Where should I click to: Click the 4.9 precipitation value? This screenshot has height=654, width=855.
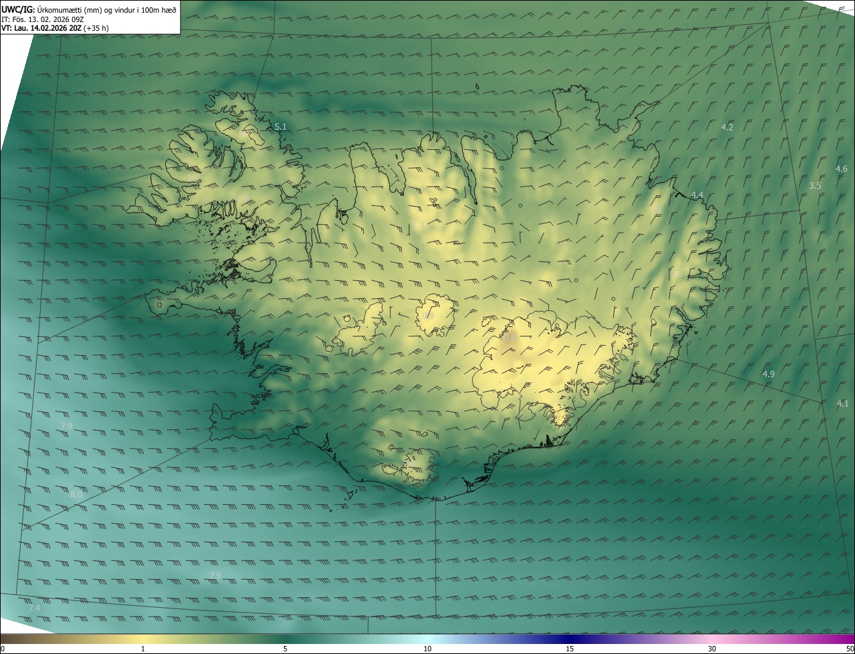pos(768,374)
